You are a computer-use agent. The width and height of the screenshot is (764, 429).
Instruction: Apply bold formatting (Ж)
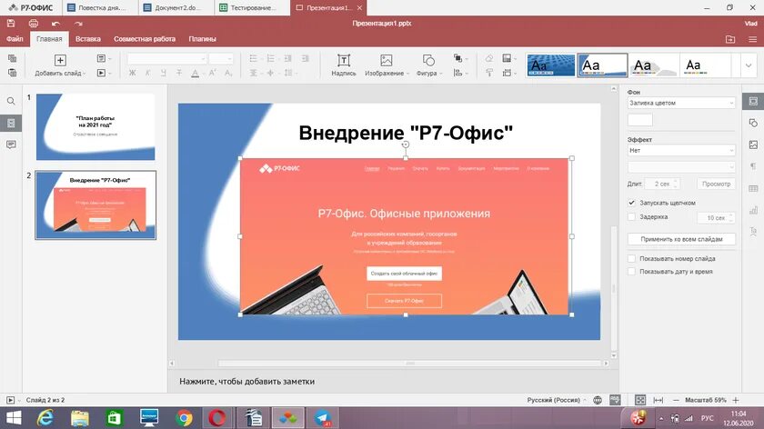click(132, 73)
